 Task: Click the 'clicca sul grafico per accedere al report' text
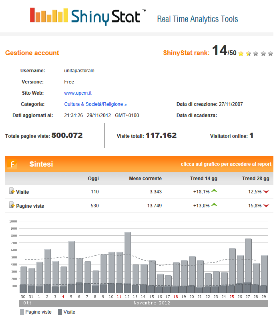click(226, 164)
